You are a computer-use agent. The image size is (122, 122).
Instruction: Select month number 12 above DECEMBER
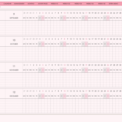click(x=14, y=92)
